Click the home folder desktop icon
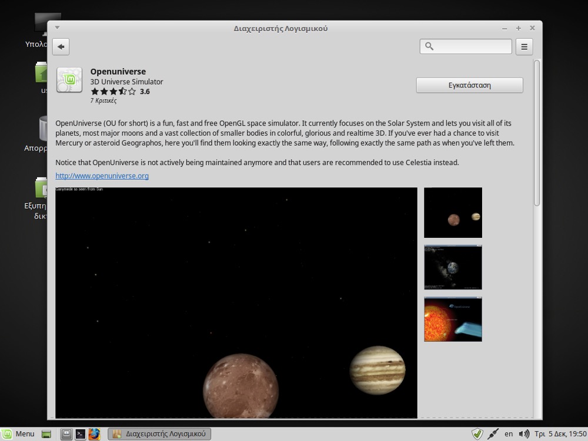588x441 pixels. pos(41,72)
